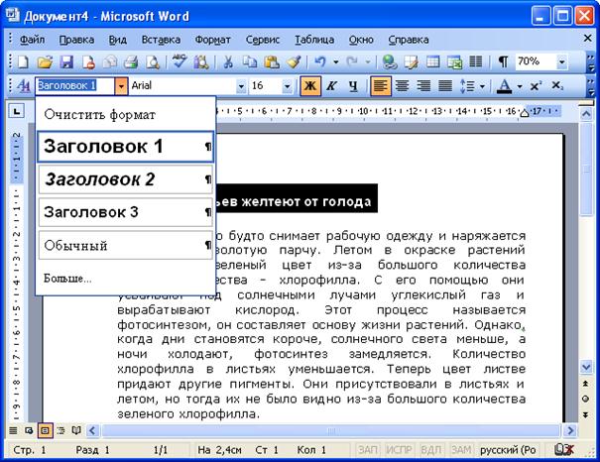Image resolution: width=600 pixels, height=462 pixels.
Task: Expand standard toolbar options chevron
Action: pyautogui.click(x=591, y=62)
